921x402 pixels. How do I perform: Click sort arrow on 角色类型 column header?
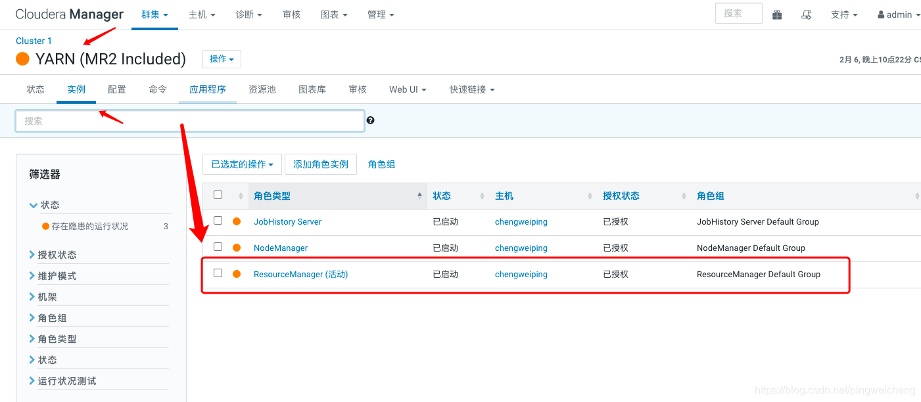pyautogui.click(x=419, y=196)
